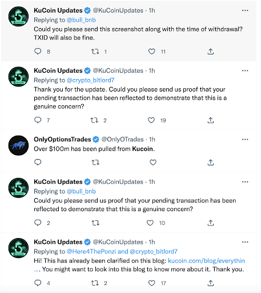261x293 pixels.
Task: Retweet the OnlyOptionsTrades tweet about Kucoin
Action: point(95,163)
